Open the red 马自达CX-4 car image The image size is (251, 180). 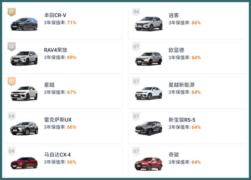tap(24, 163)
